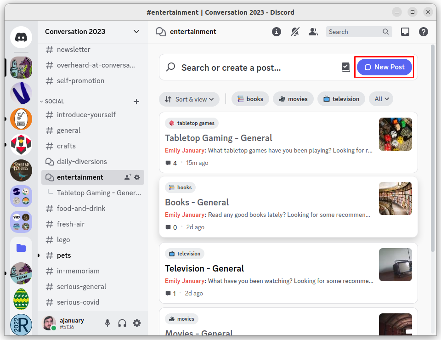The width and height of the screenshot is (441, 340).
Task: Open the serious-covid channel
Action: 92,302
